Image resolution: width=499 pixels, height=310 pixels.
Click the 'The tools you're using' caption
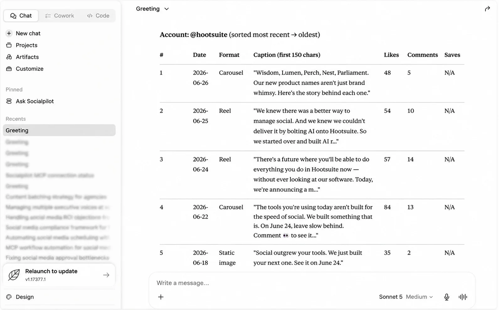[313, 221]
